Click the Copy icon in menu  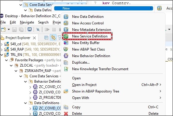coord(66,107)
